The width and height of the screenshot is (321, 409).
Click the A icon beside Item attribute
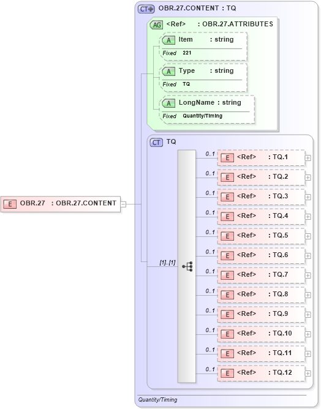click(x=168, y=40)
